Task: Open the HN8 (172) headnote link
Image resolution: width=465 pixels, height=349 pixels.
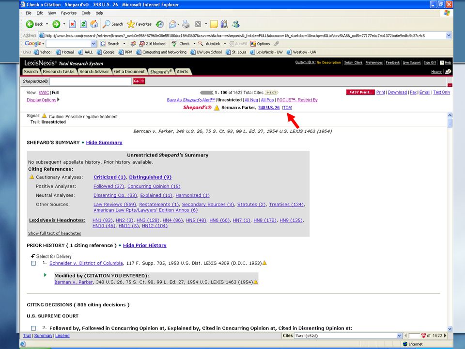Action: click(x=265, y=220)
